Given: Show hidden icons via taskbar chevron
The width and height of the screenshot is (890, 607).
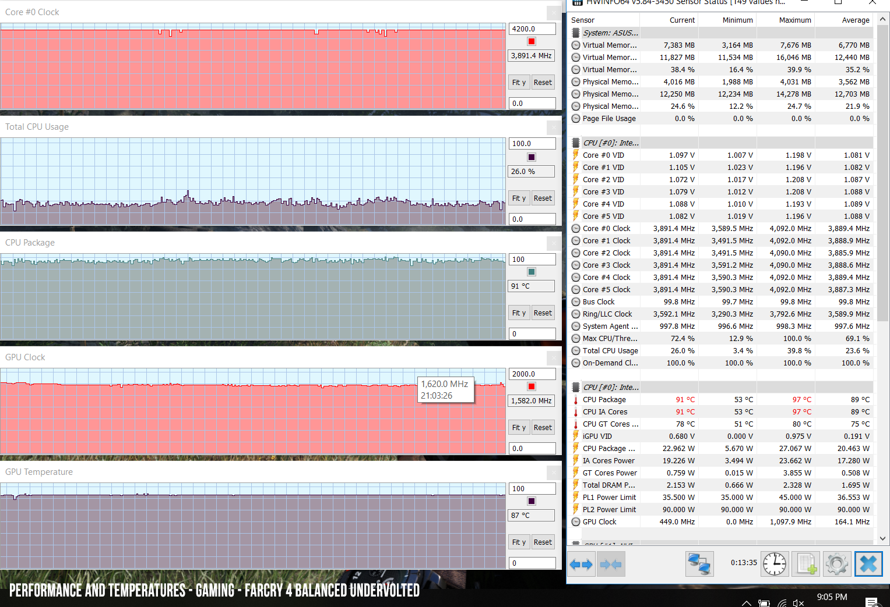Looking at the screenshot, I should pos(746,603).
